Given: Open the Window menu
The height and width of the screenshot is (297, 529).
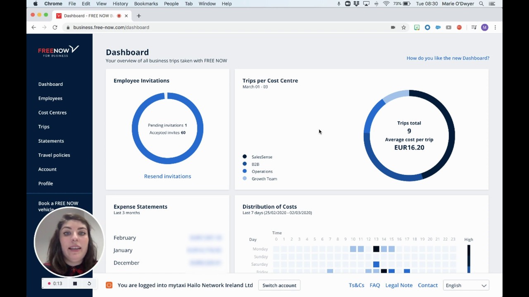Looking at the screenshot, I should (207, 4).
